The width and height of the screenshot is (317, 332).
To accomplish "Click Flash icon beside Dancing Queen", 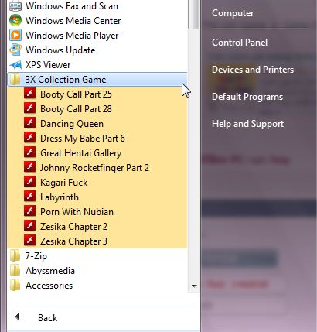I will (x=30, y=123).
